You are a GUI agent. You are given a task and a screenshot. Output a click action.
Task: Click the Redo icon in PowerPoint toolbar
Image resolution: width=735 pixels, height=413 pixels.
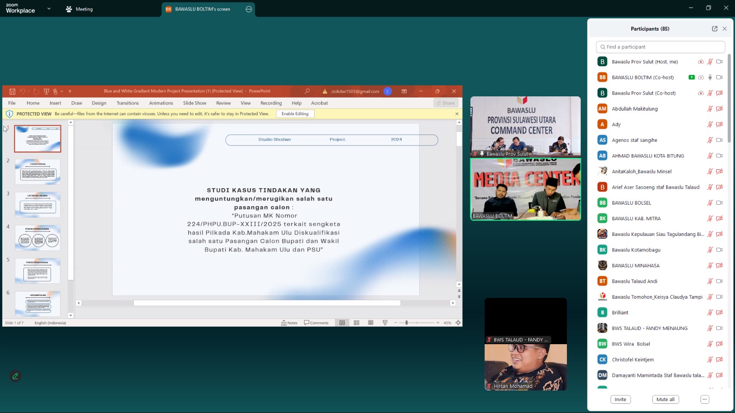(36, 91)
